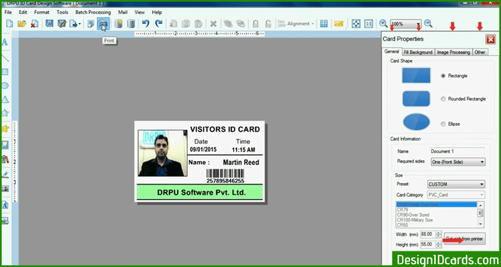Choose the Rectangle card shape option
501x267 pixels.
point(443,76)
